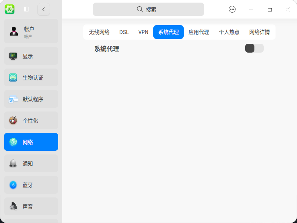Click the Control Center app icon top-left
Viewport: 297px width, 223px height.
[9, 9]
